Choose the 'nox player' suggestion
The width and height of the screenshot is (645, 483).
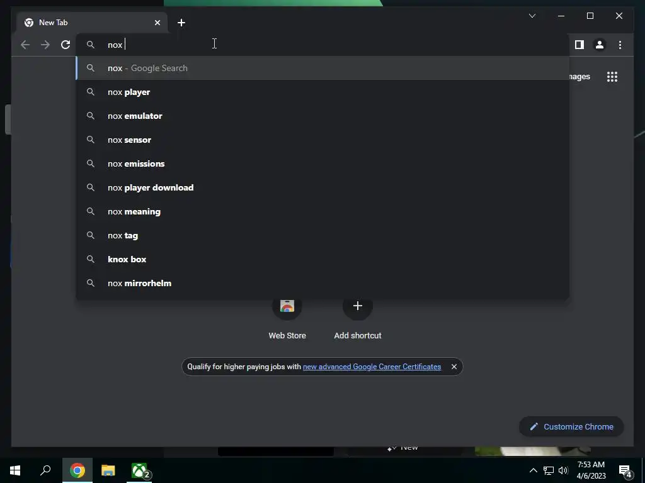point(322,92)
